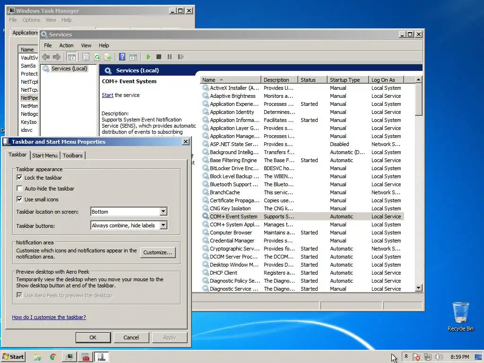
Task: Click the Stop Service square icon
Action: (x=159, y=57)
